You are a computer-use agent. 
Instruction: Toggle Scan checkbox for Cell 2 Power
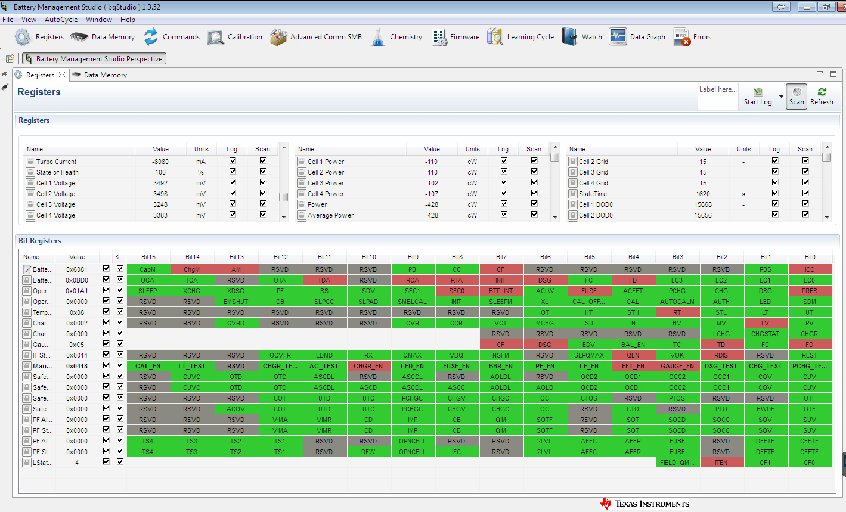(534, 171)
